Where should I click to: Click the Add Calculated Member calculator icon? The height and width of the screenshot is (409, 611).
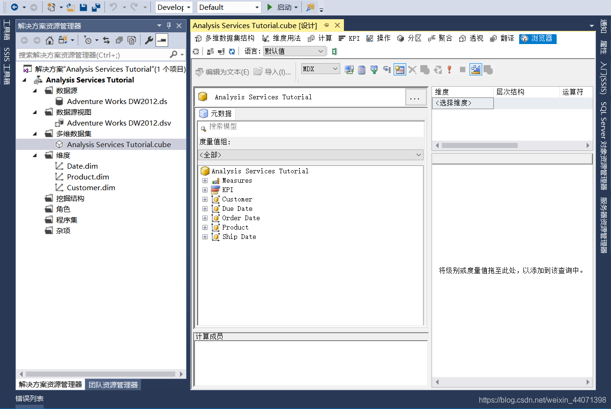pyautogui.click(x=362, y=69)
